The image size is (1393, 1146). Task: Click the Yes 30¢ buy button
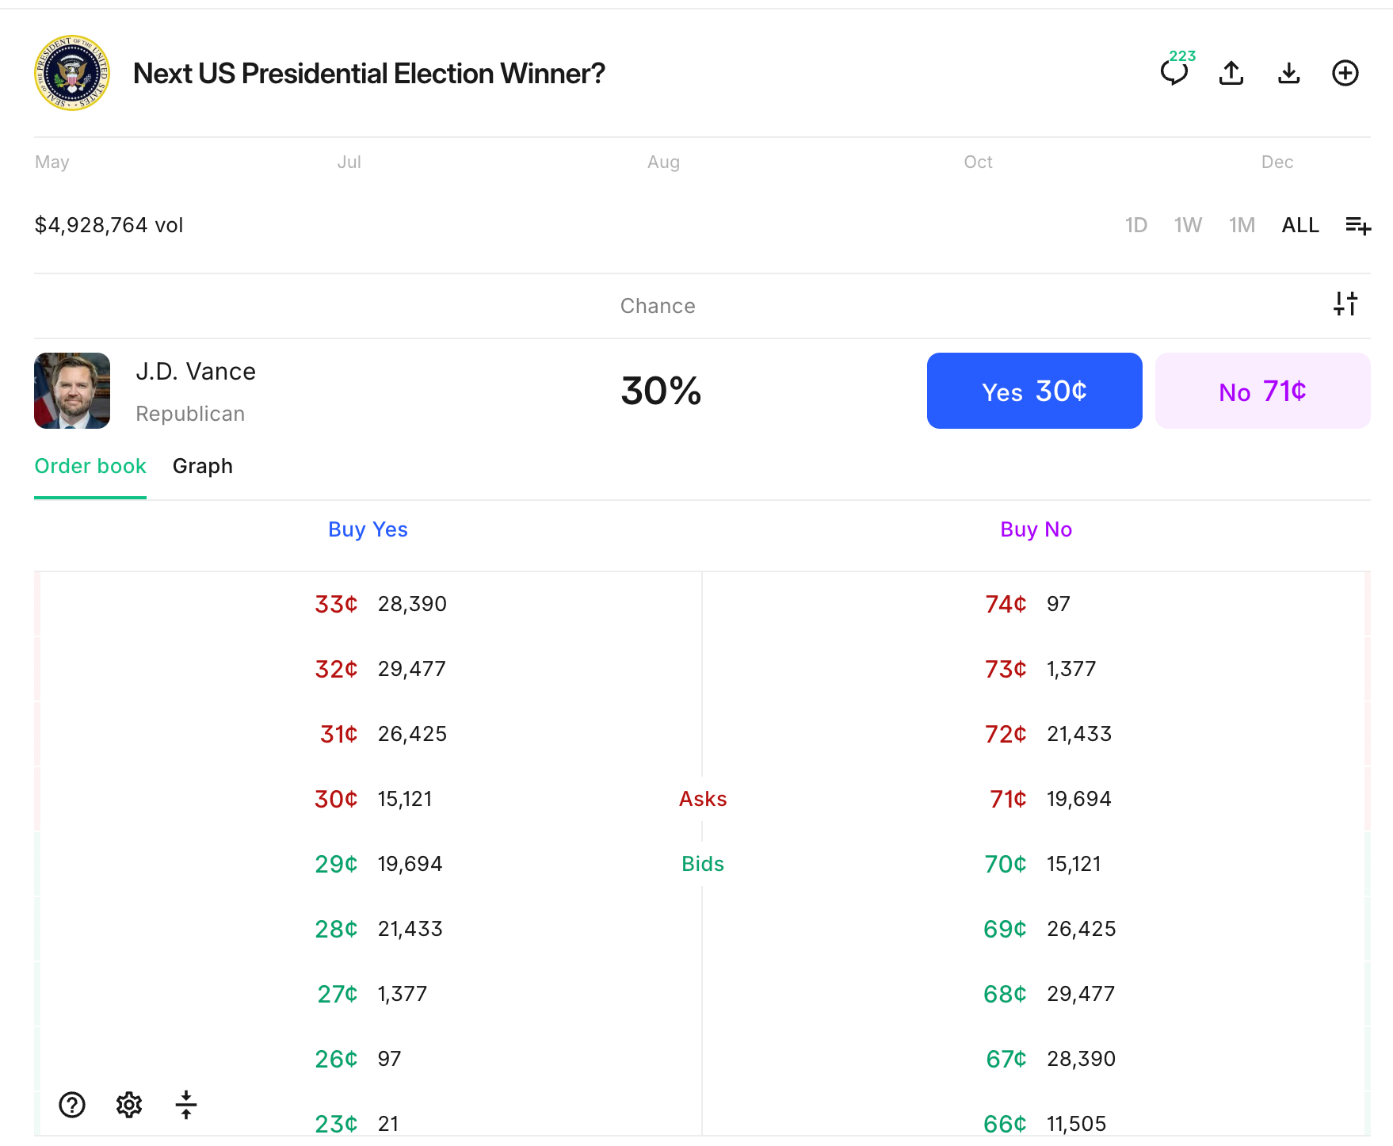1034,390
